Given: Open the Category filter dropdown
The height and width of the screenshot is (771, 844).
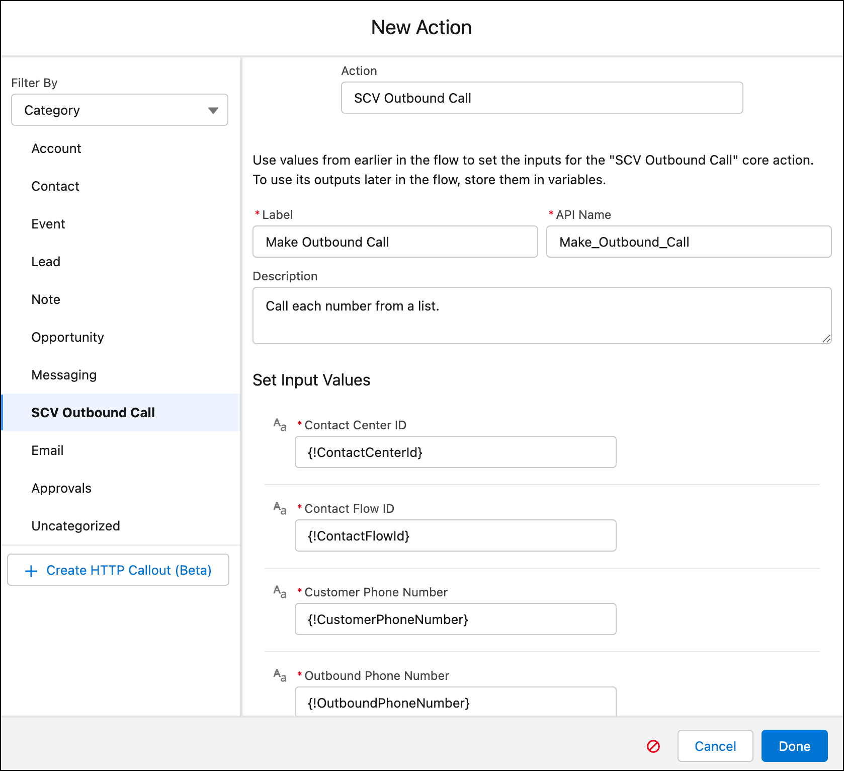Looking at the screenshot, I should click(x=119, y=110).
